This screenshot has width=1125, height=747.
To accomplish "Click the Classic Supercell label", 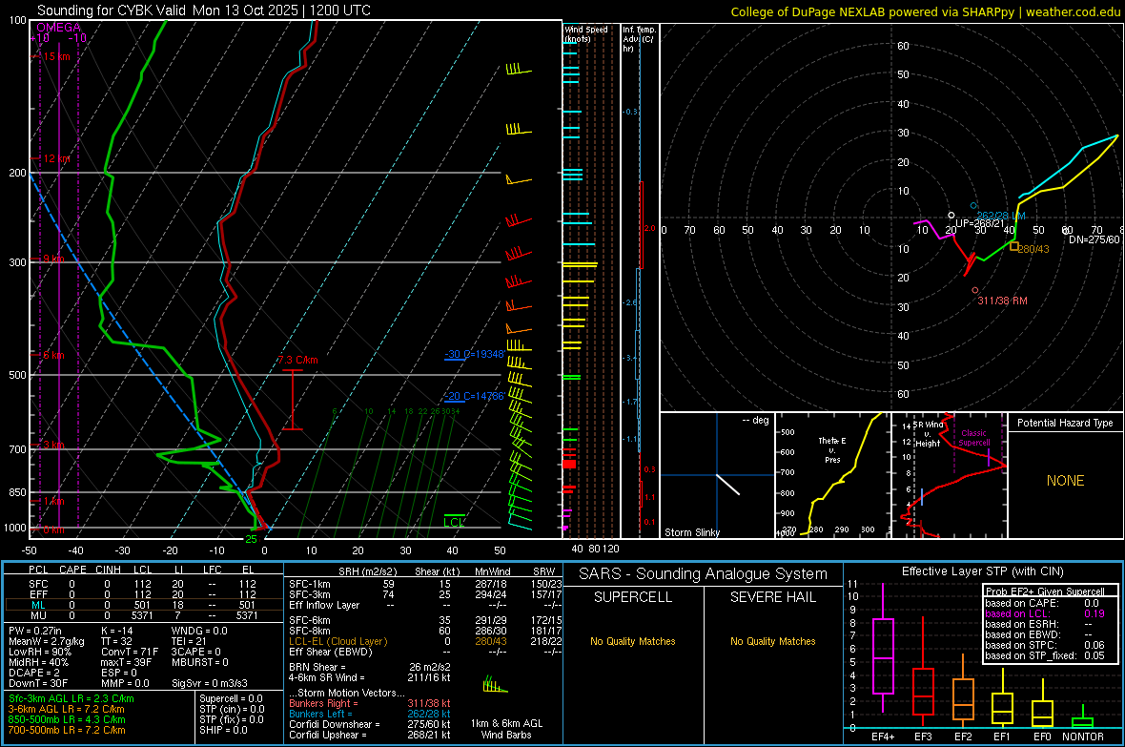I will click(x=973, y=438).
